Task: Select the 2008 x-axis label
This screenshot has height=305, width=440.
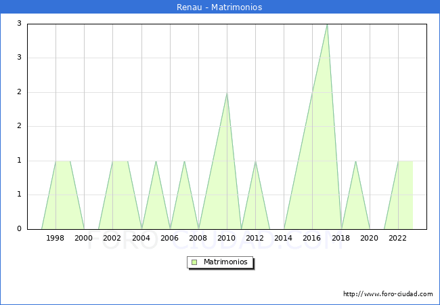Action: (198, 238)
